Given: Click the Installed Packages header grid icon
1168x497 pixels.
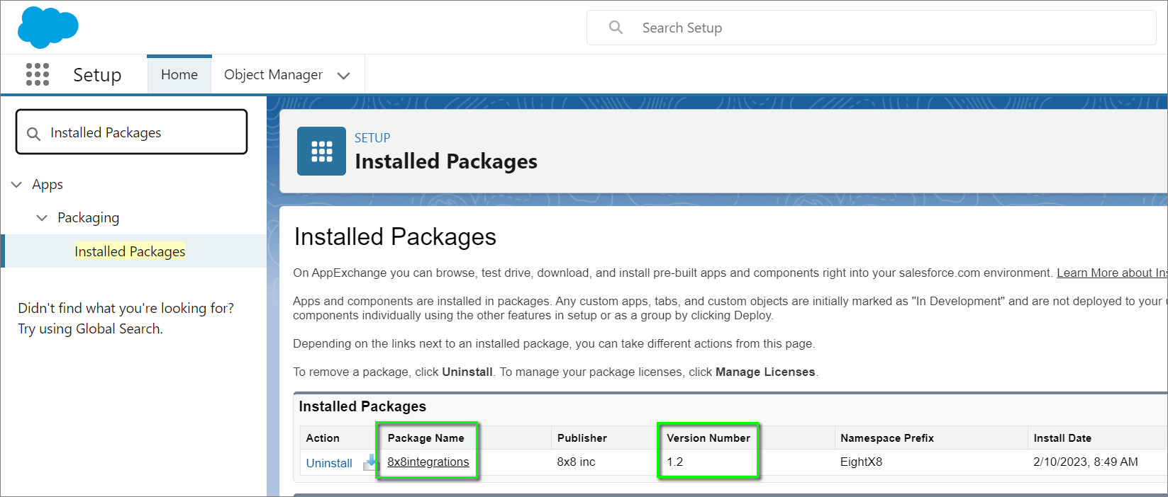Looking at the screenshot, I should coord(321,151).
